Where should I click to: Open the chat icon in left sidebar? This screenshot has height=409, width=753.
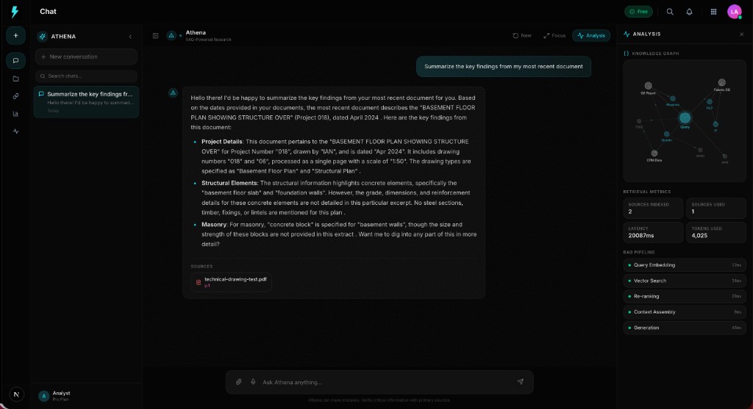click(15, 60)
